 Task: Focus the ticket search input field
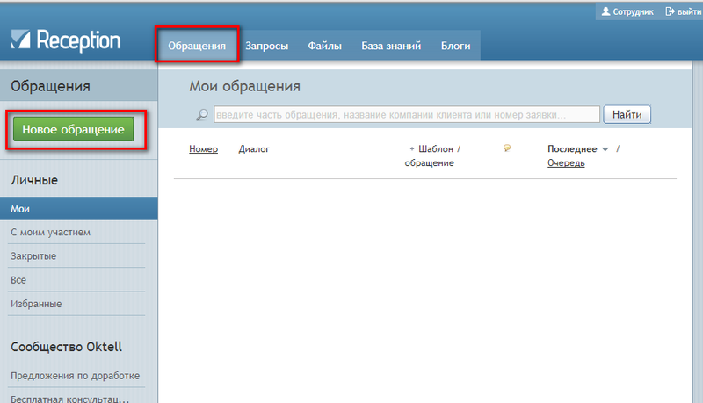(x=407, y=115)
